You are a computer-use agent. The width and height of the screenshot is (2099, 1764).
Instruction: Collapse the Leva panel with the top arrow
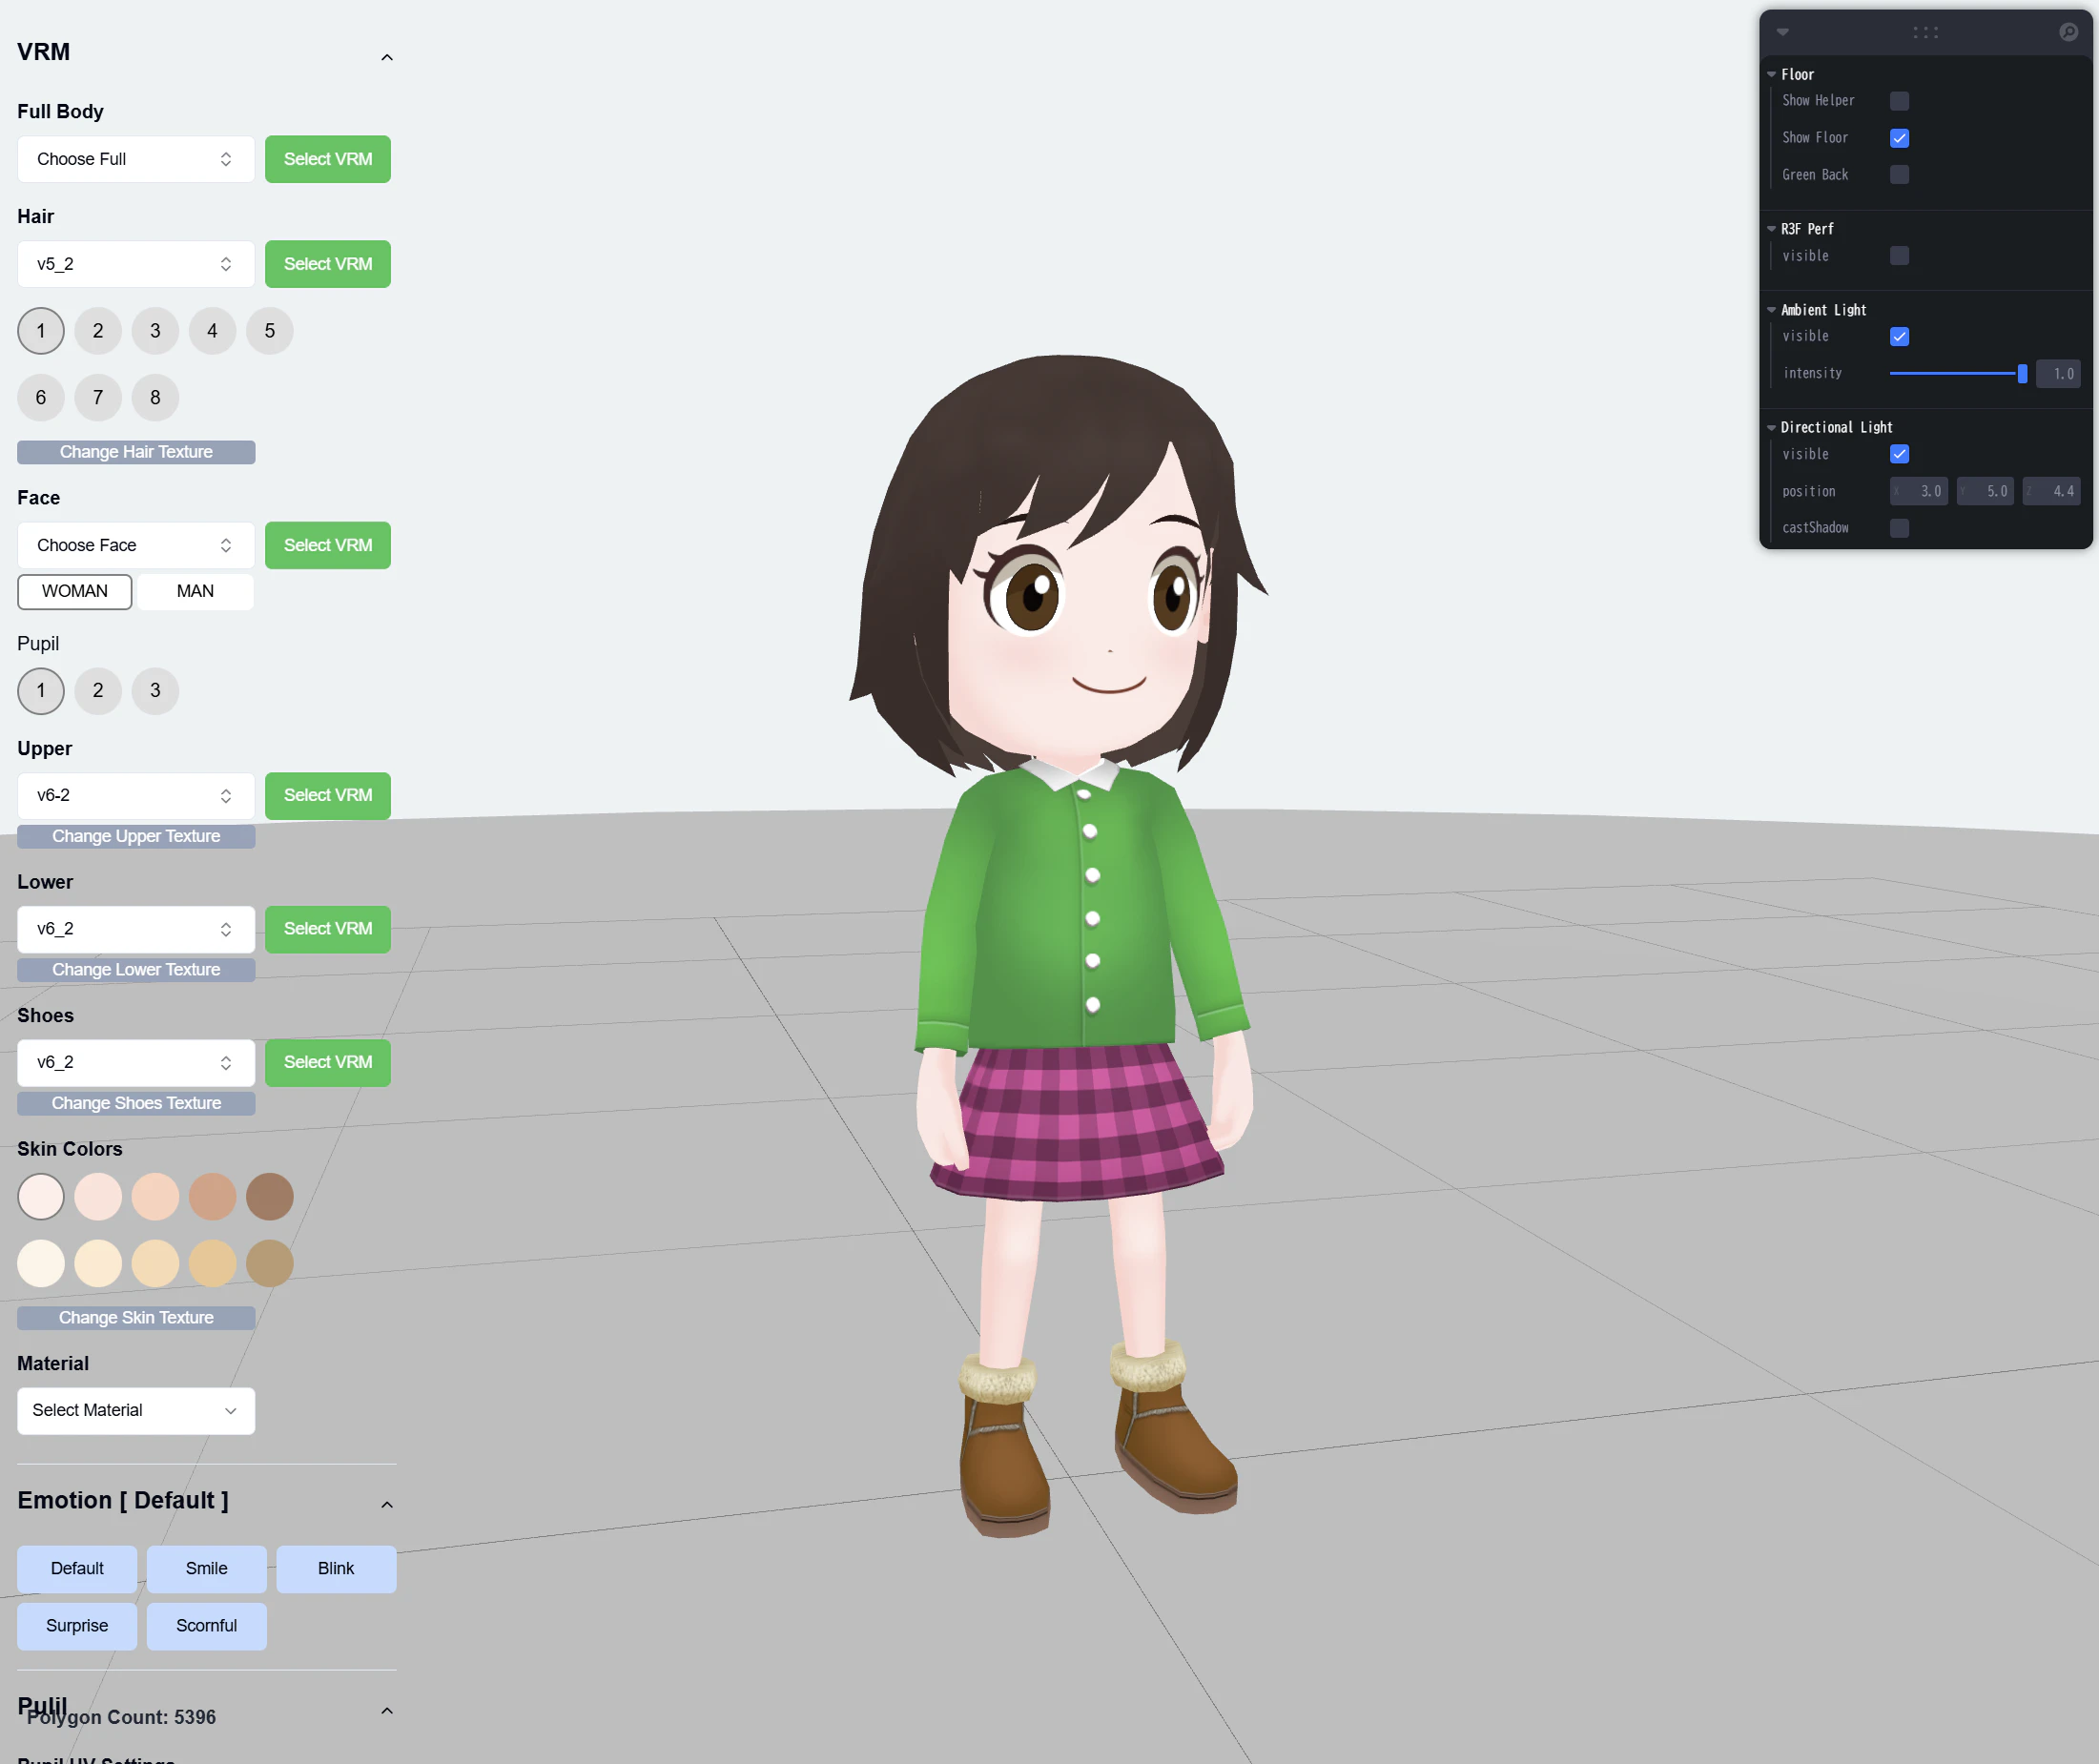(1782, 32)
